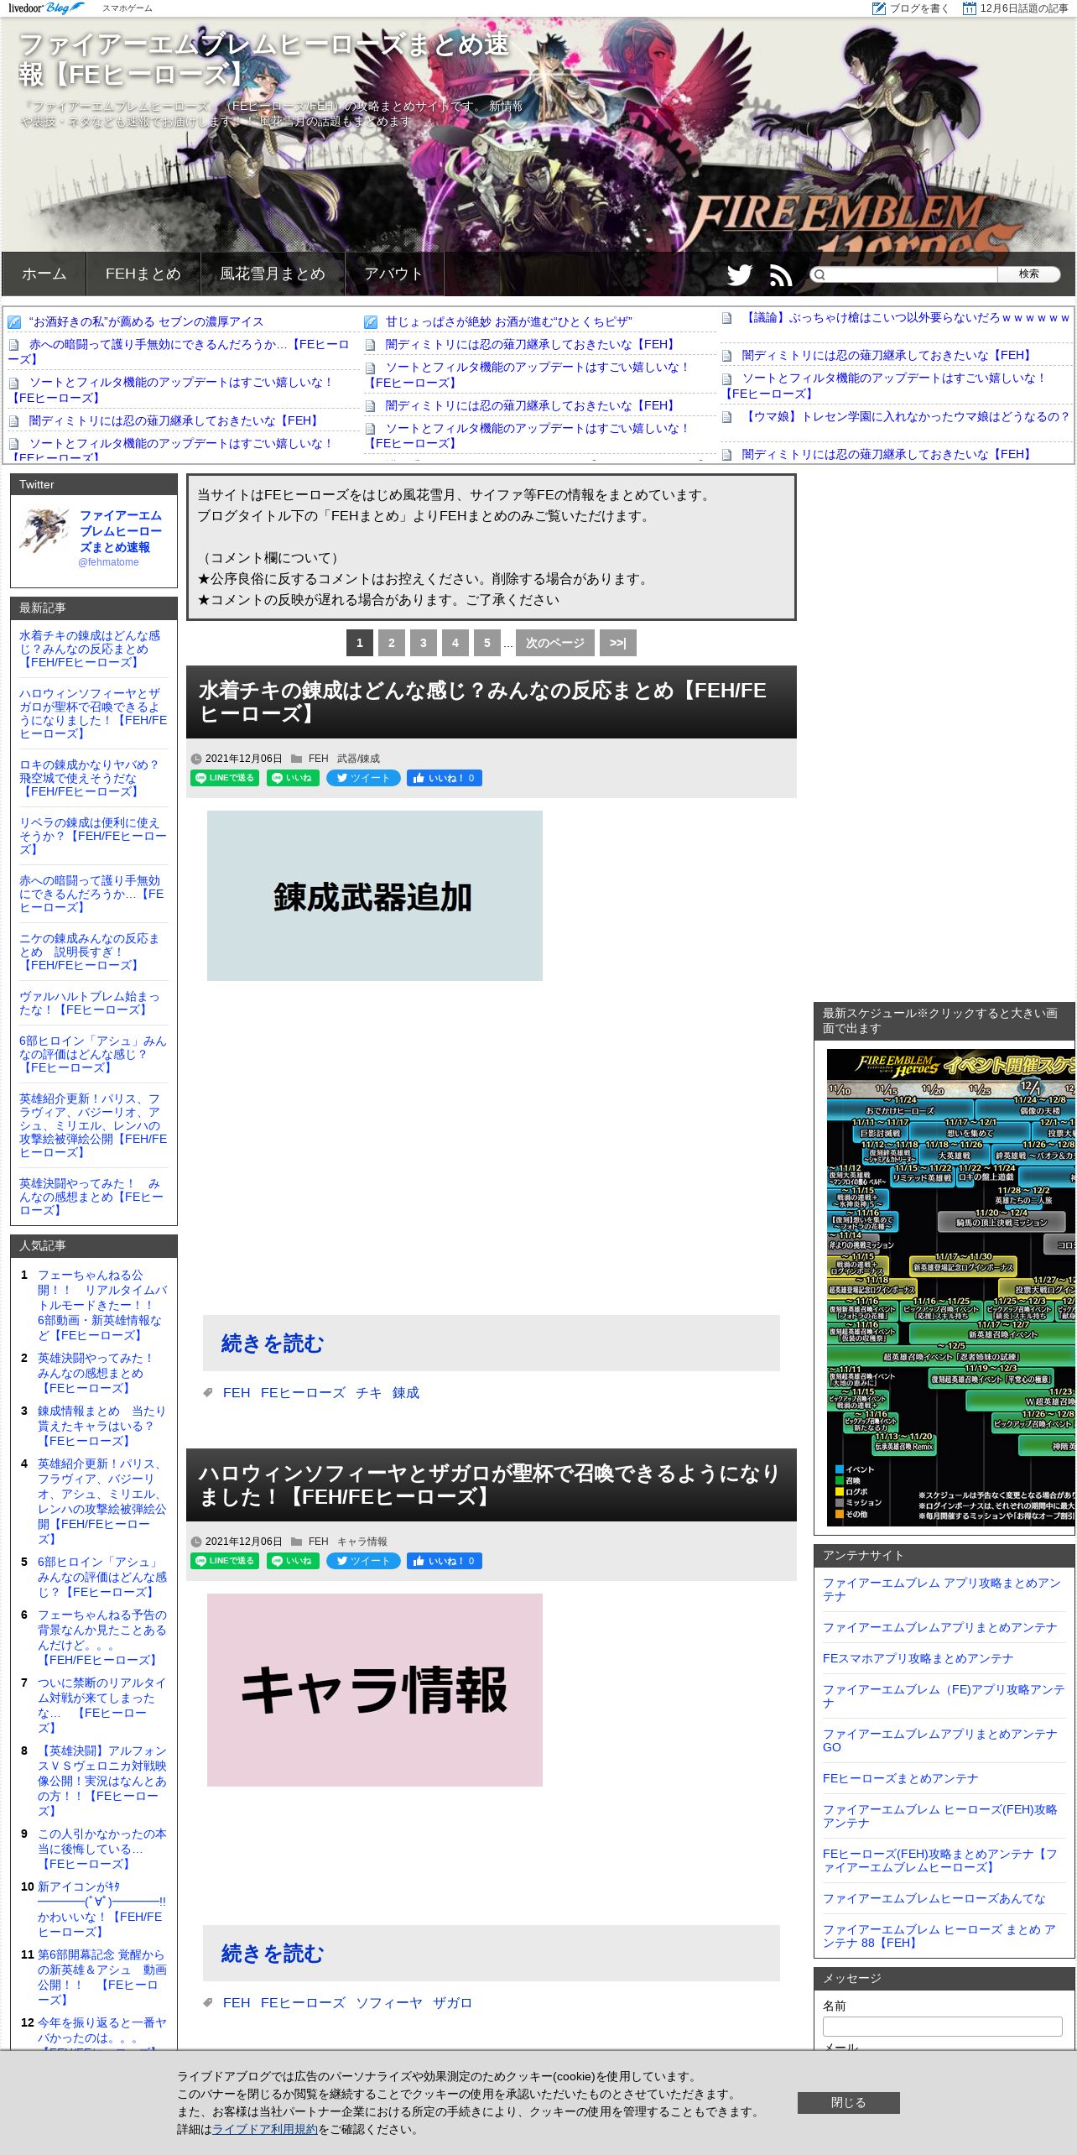1077x2155 pixels.
Task: Click LINEで送る on ハロウィンソフィーヤ article
Action: click(225, 1561)
